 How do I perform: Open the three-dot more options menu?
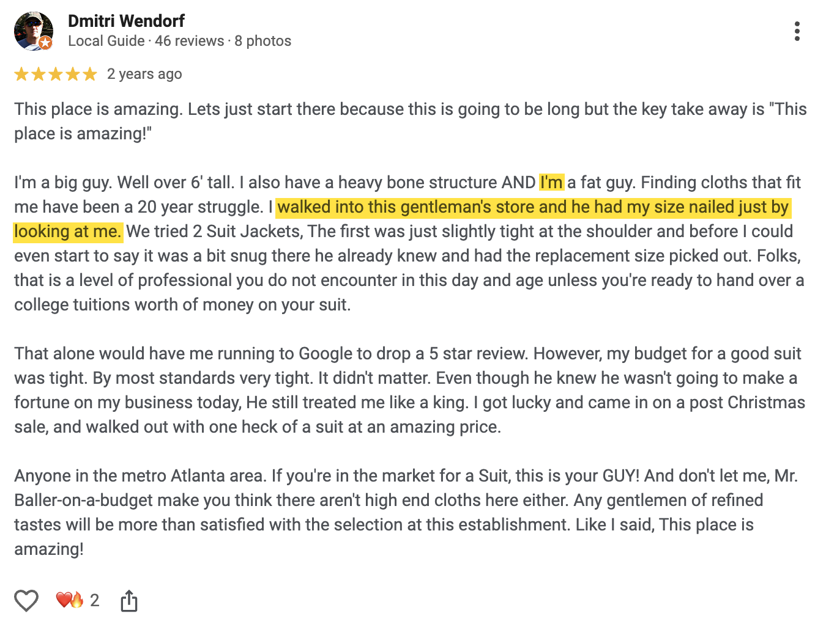[x=797, y=31]
